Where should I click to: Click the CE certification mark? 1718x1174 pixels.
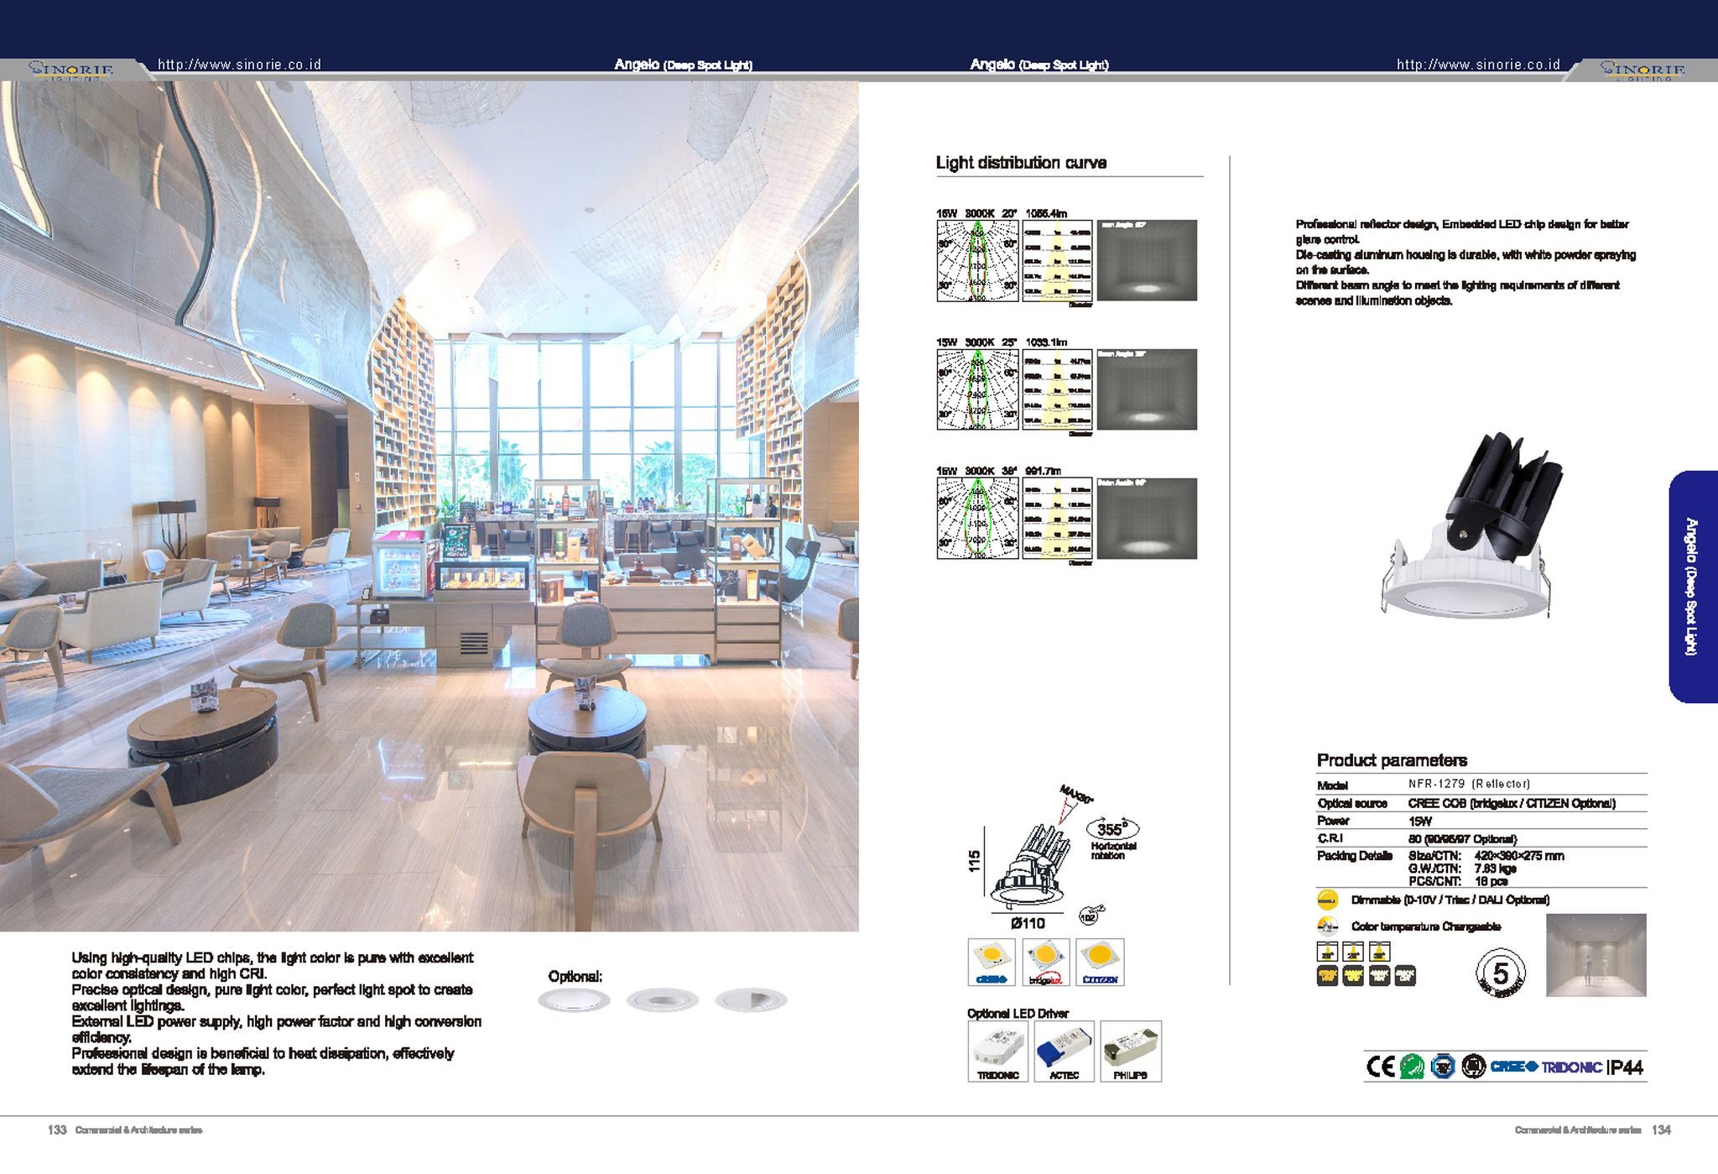click(x=1380, y=1067)
